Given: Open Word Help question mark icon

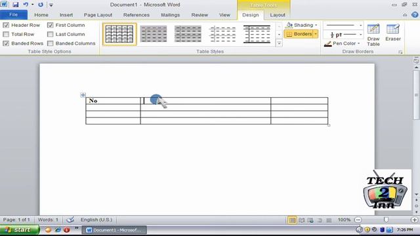Looking at the screenshot, I should 415,14.
